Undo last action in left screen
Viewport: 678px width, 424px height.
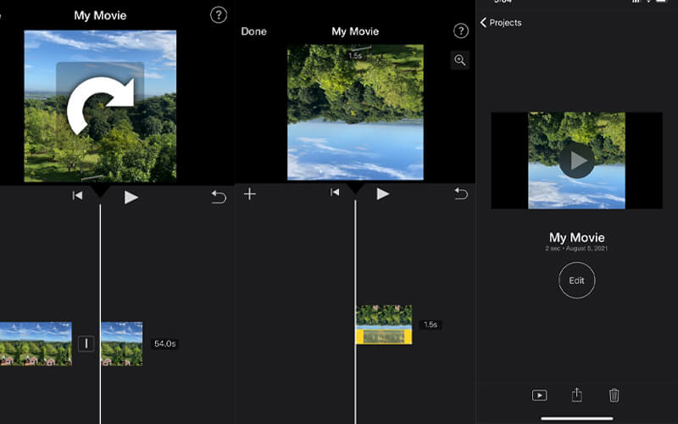click(x=219, y=197)
